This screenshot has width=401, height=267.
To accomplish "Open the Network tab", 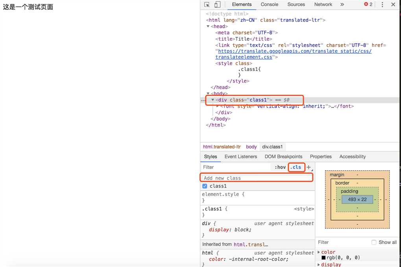I will point(323,4).
